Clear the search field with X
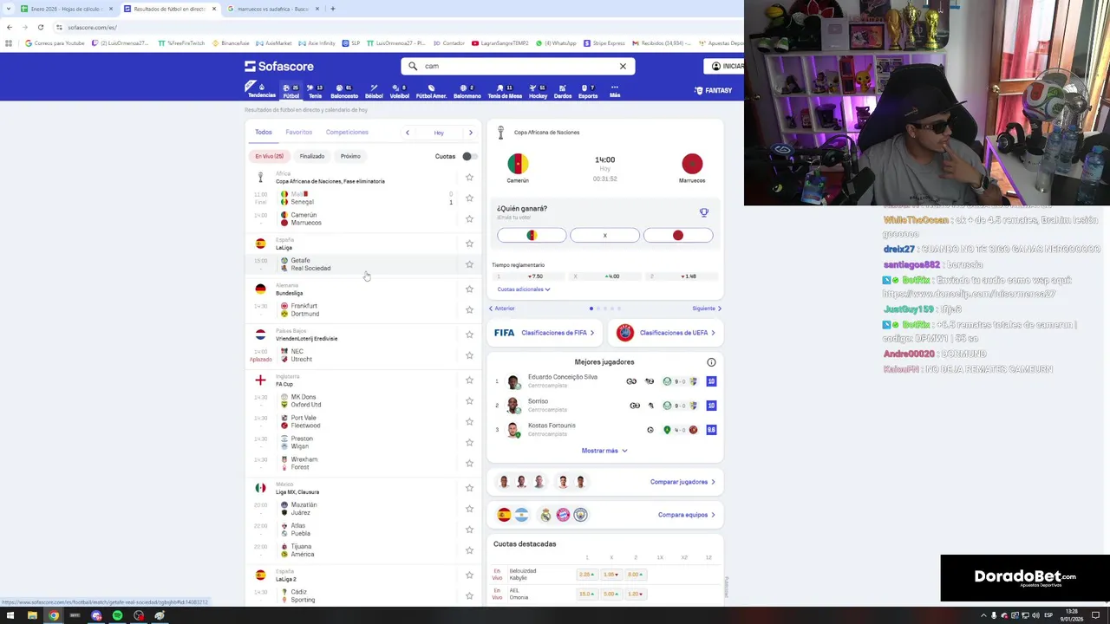Screen dimensions: 1110x624 (x=623, y=66)
